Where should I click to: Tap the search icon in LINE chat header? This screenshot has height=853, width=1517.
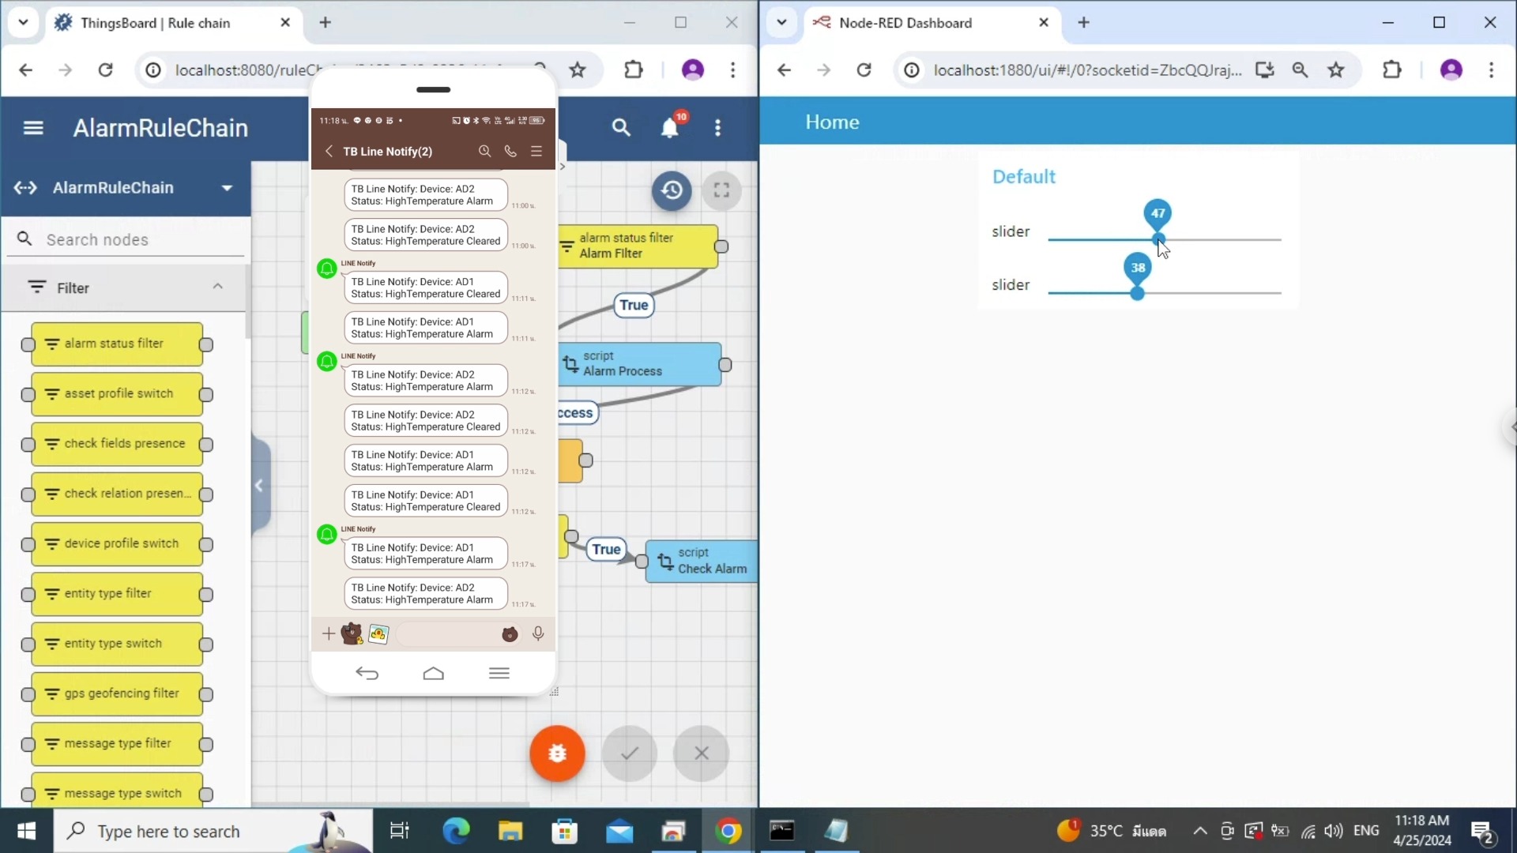(x=484, y=152)
